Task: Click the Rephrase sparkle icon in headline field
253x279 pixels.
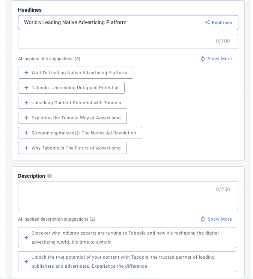Action: coord(207,23)
